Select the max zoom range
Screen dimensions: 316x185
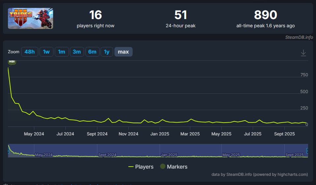tap(123, 52)
